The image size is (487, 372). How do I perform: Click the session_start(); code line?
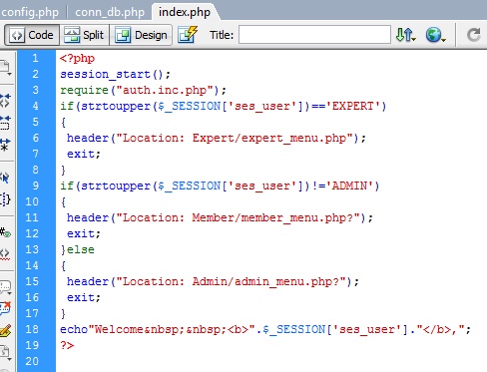(x=115, y=74)
